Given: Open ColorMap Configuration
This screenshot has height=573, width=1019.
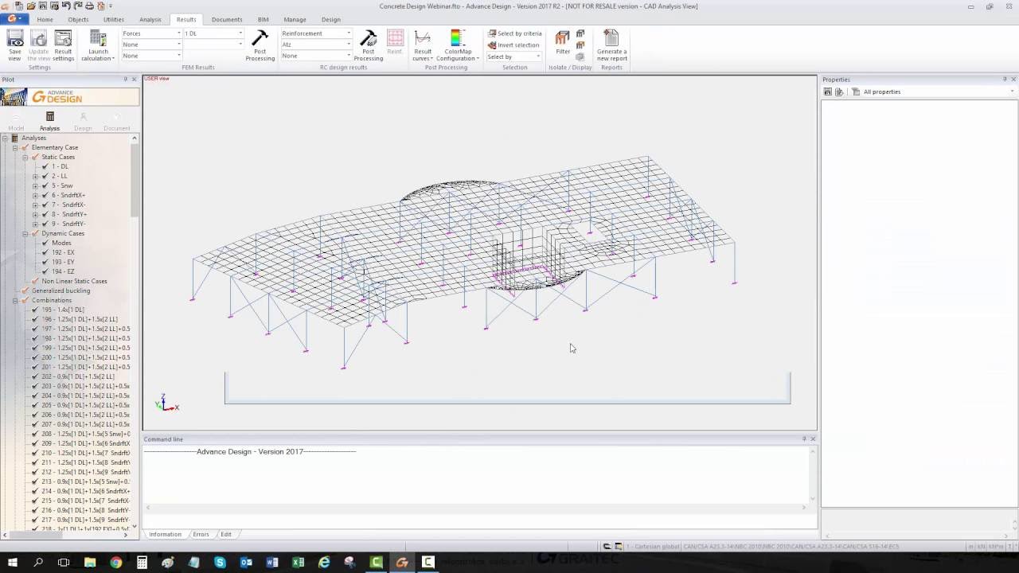Looking at the screenshot, I should click(457, 45).
